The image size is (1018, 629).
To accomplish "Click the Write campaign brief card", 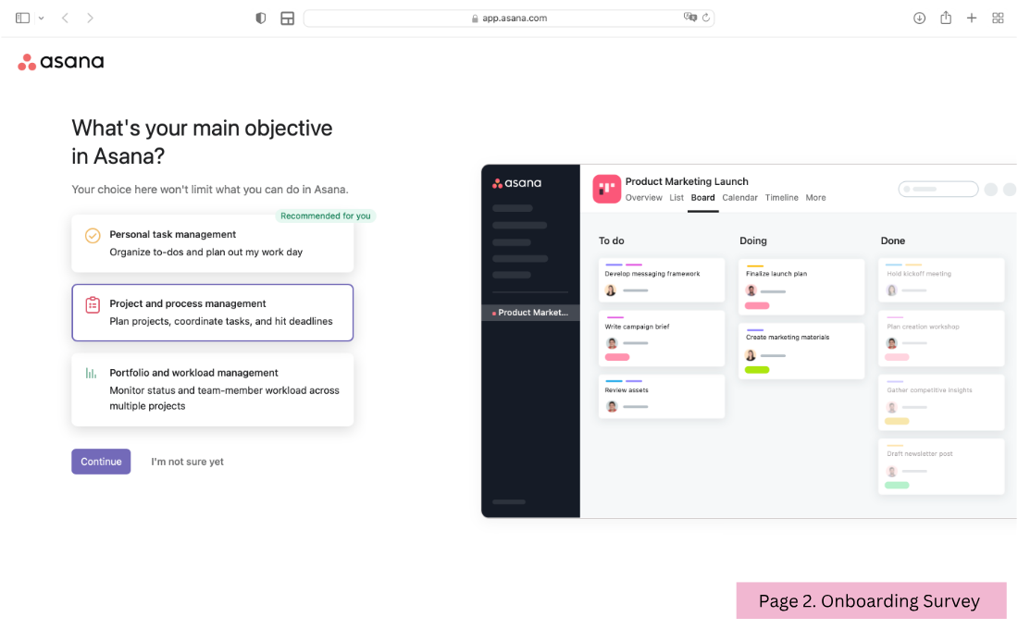I will tap(661, 339).
